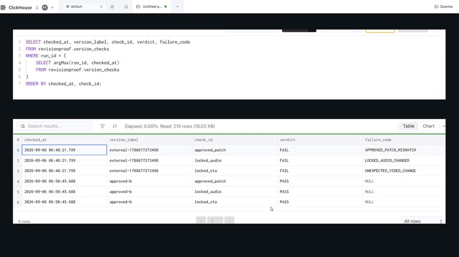Open the default database selector dropdown
This screenshot has width=459, height=257.
click(84, 6)
